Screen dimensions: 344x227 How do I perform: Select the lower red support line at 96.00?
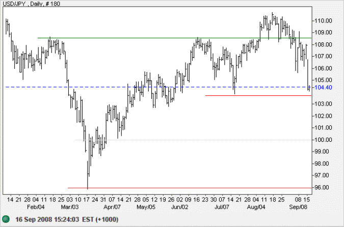pyautogui.click(x=190, y=188)
